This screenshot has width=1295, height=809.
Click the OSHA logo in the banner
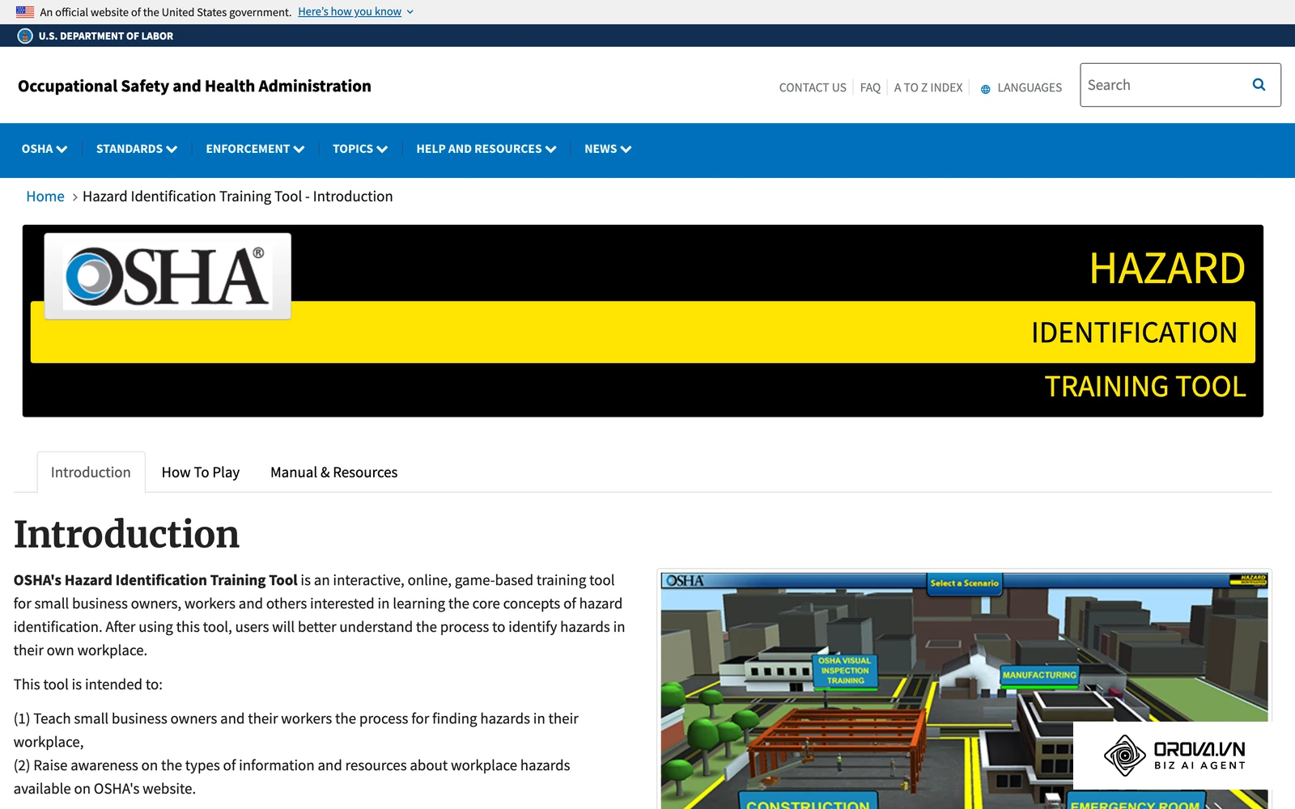[168, 277]
